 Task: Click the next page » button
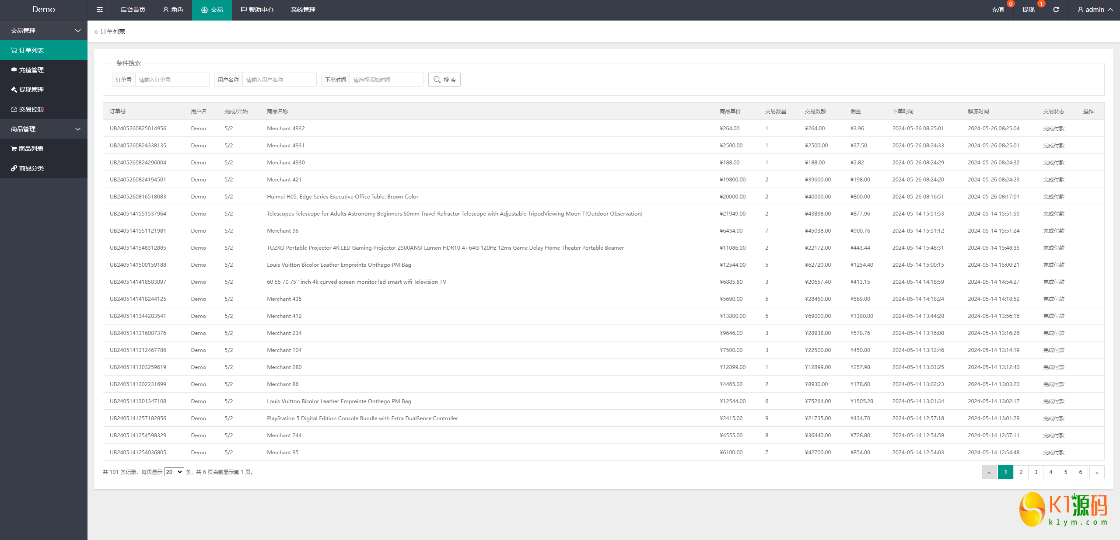coord(1097,472)
